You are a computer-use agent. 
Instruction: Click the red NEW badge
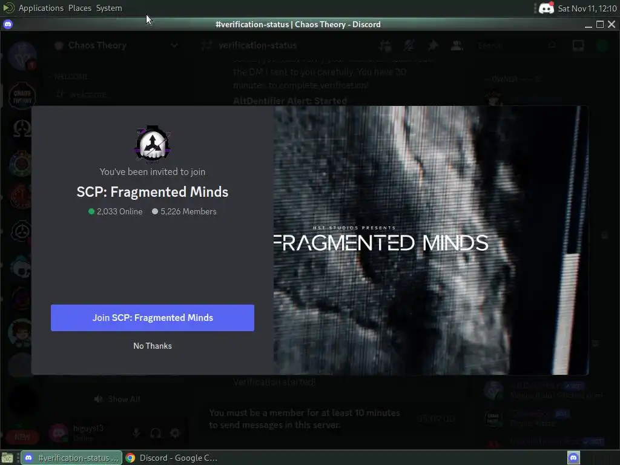tap(22, 437)
